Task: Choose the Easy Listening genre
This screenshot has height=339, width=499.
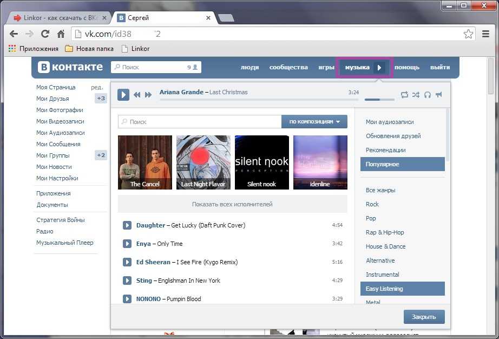Action: tap(403, 289)
